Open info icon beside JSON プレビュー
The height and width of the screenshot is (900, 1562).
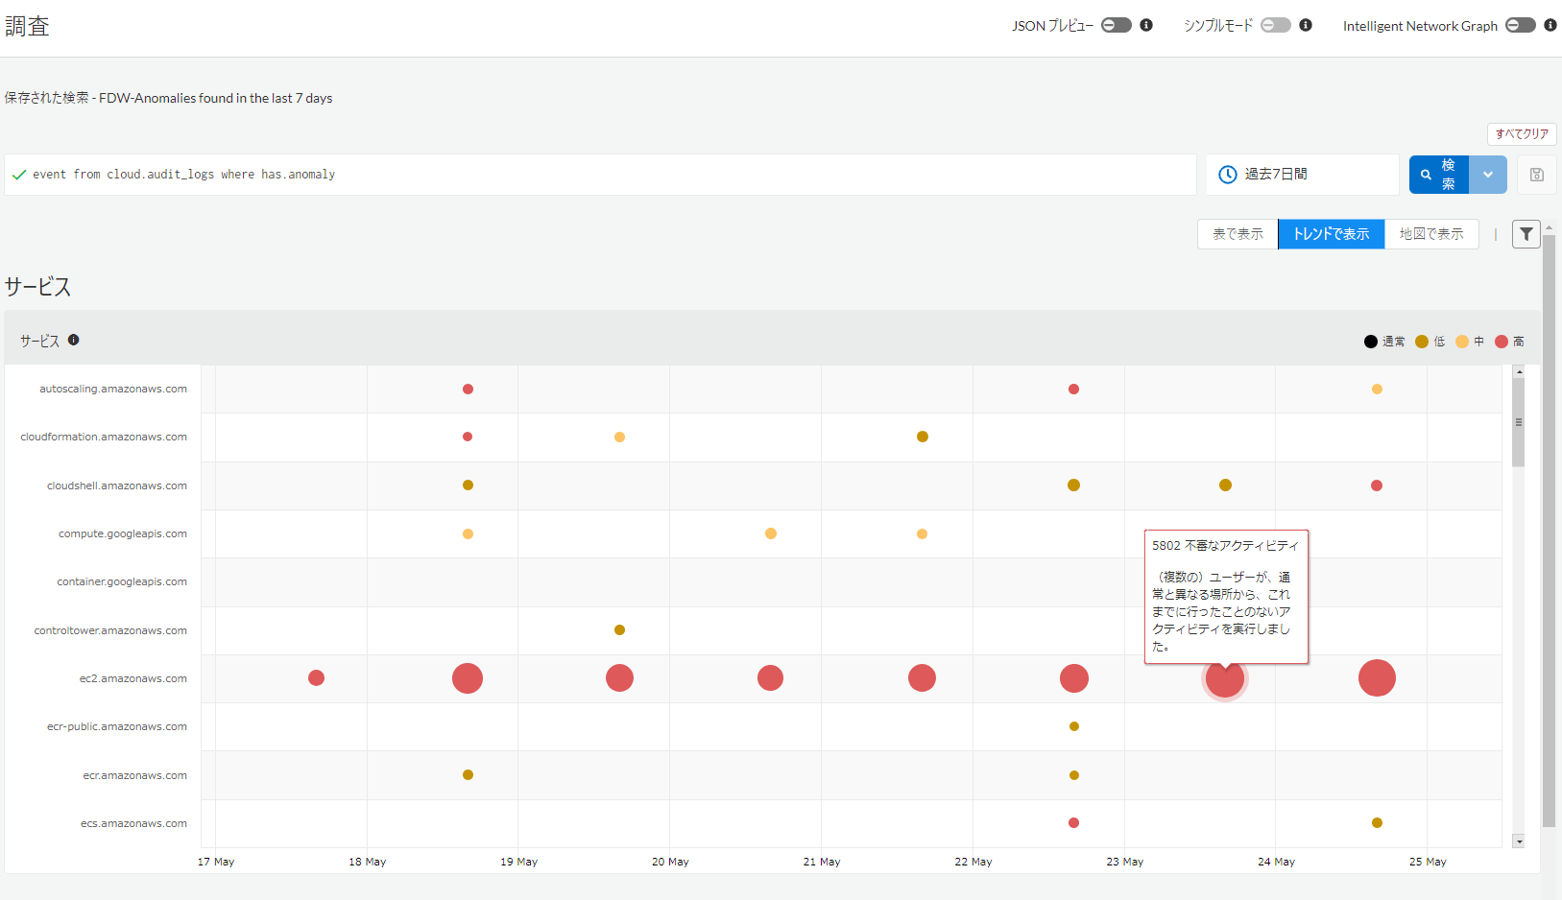click(x=1146, y=25)
